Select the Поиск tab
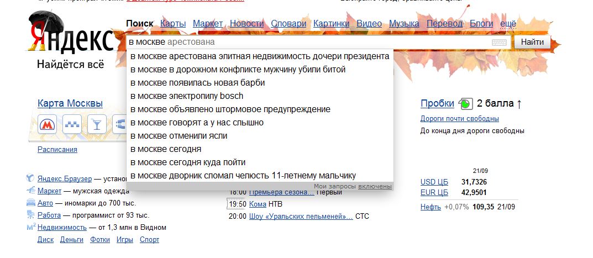The height and width of the screenshot is (258, 593). 140,23
